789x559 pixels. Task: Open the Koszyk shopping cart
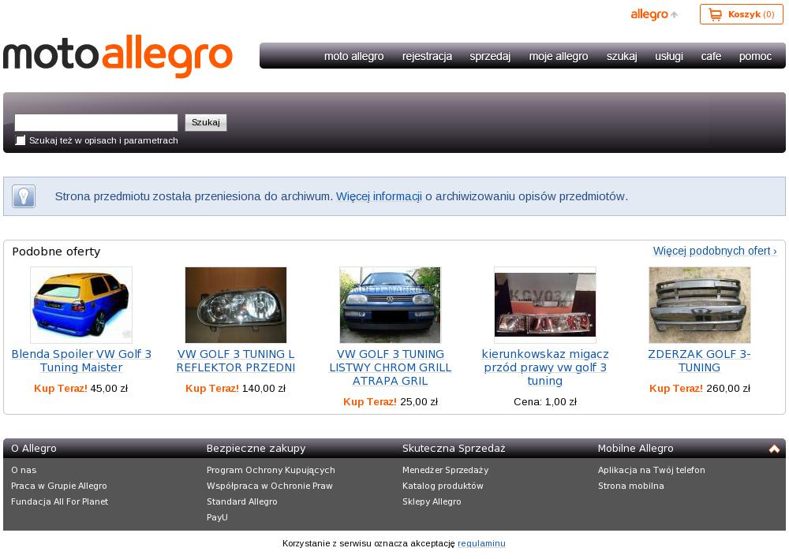tap(741, 14)
